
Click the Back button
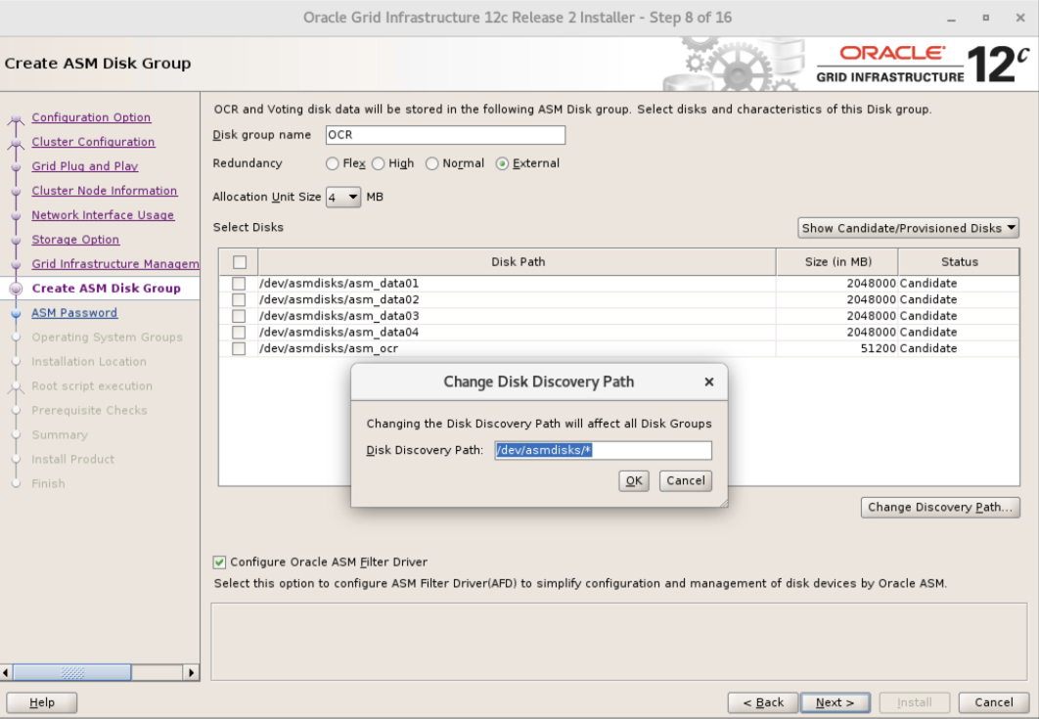(x=763, y=702)
